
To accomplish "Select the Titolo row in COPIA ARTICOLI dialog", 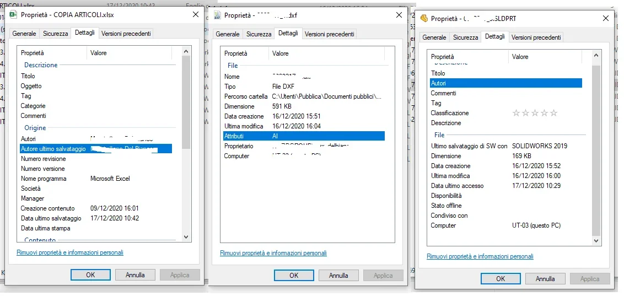I will (x=96, y=76).
